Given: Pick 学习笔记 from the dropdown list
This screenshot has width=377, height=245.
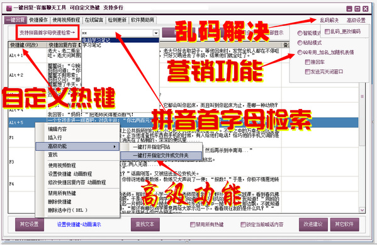Looking at the screenshot, I should [x=120, y=45].
